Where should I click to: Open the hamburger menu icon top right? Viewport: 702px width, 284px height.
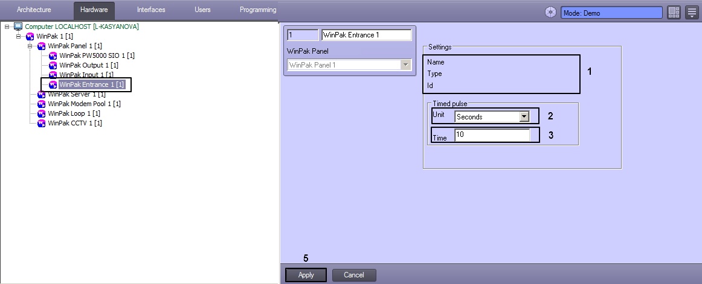coord(692,13)
